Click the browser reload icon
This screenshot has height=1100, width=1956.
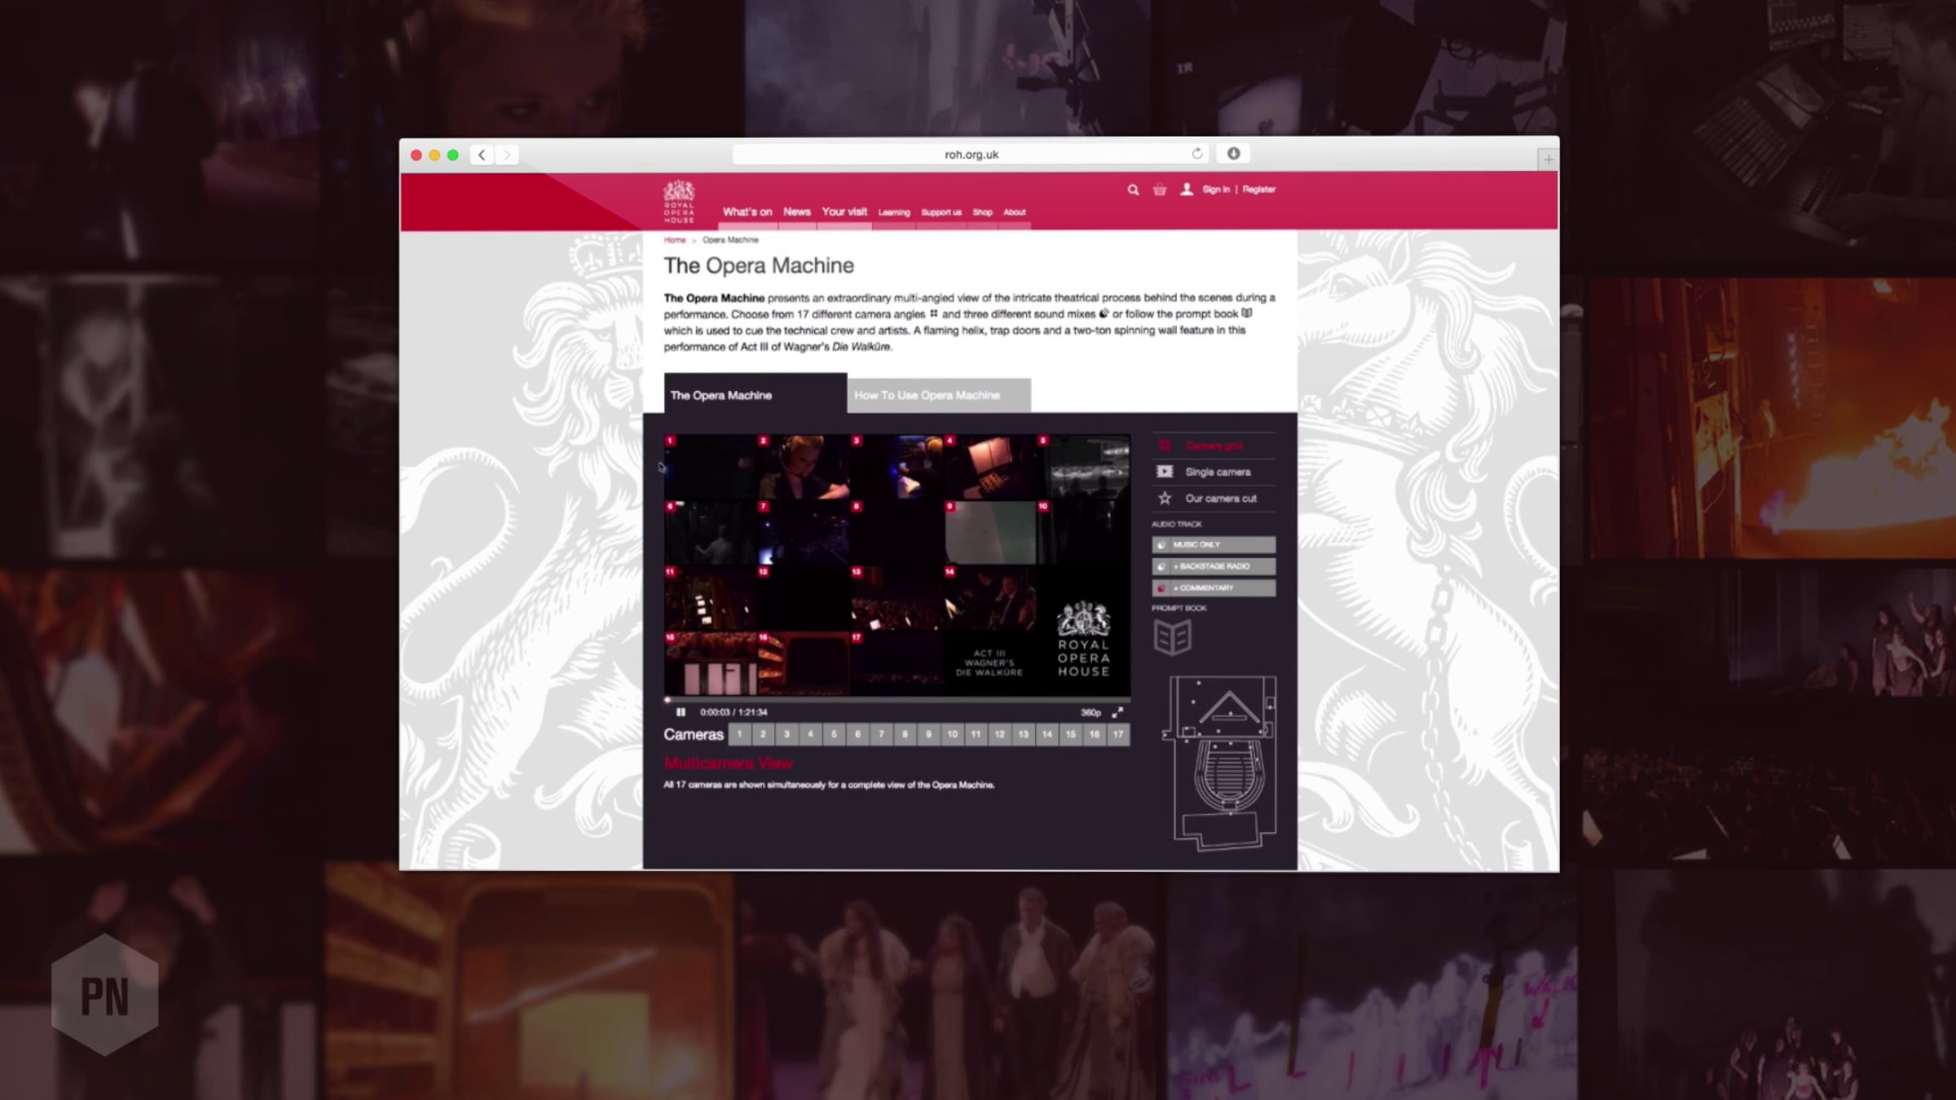tap(1196, 154)
